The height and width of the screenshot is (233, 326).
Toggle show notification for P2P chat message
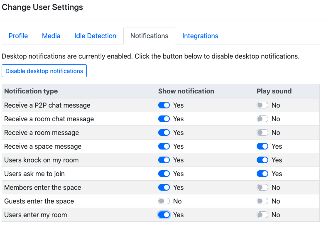click(x=164, y=105)
